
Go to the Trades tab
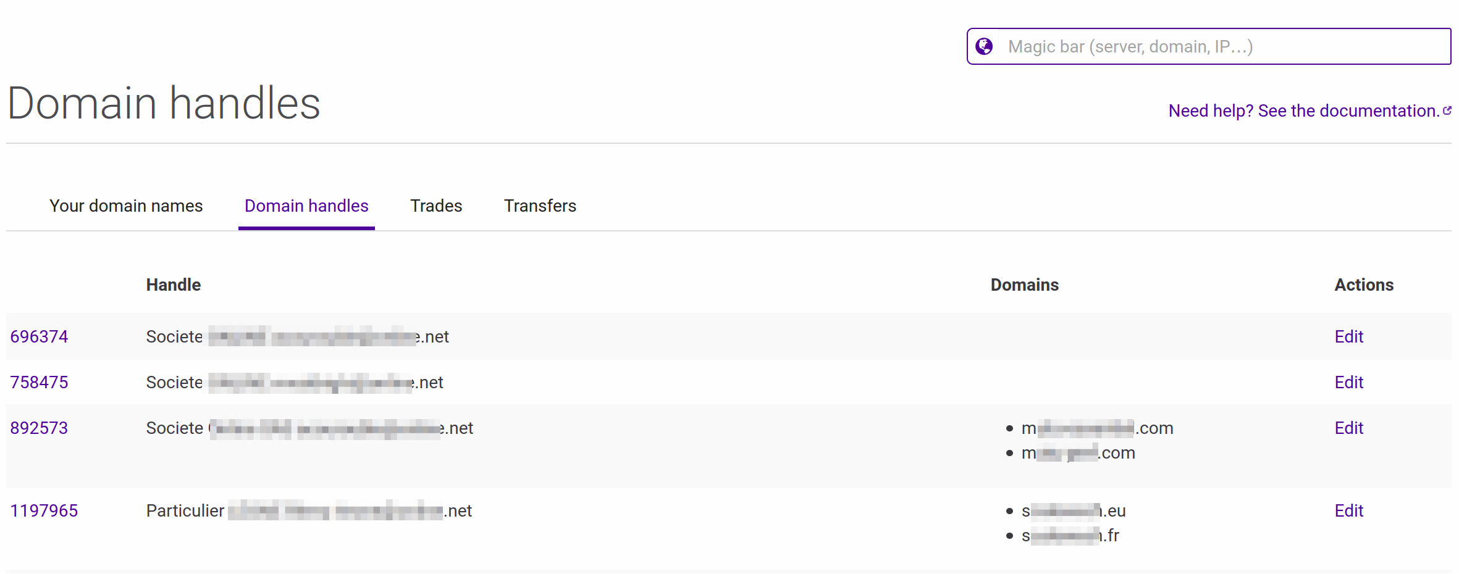436,206
